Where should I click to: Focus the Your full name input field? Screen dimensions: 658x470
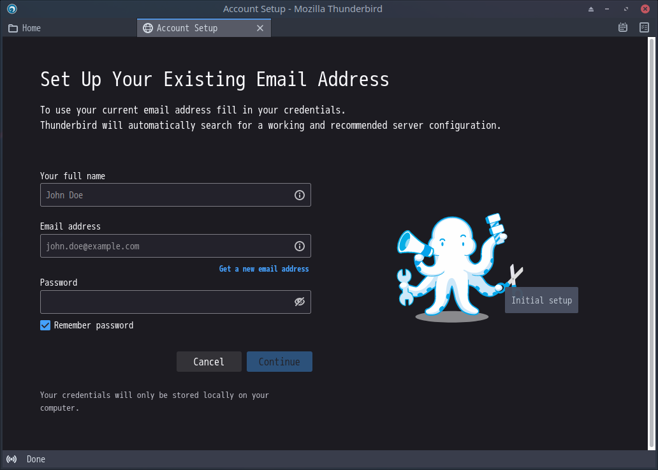175,195
